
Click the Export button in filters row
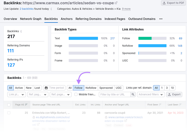[174, 95]
